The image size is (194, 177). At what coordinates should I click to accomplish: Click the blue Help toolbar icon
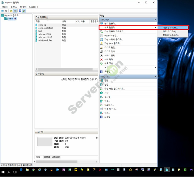pos(20,11)
